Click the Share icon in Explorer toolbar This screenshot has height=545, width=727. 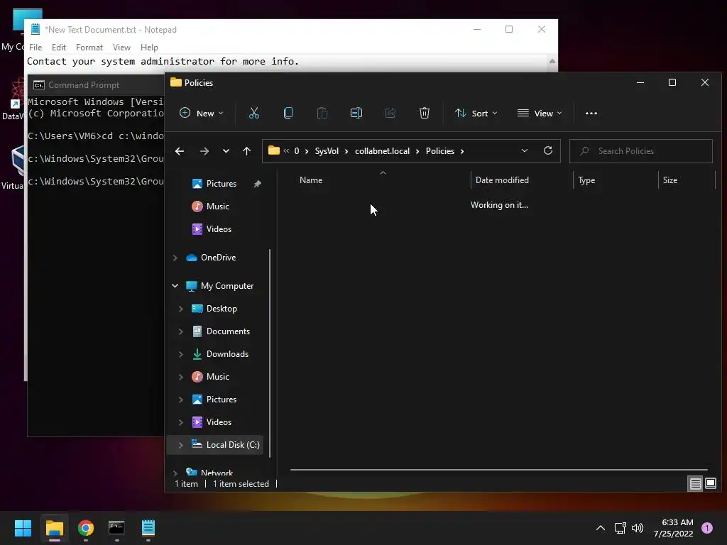[390, 113]
